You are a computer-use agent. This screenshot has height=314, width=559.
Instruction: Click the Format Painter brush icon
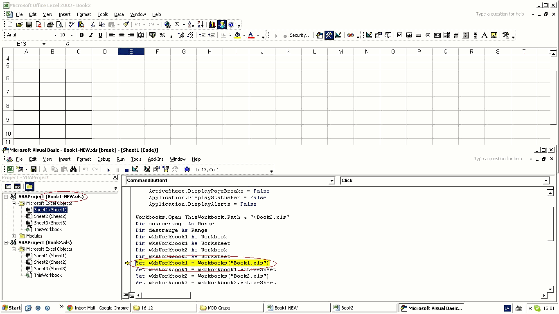point(126,25)
